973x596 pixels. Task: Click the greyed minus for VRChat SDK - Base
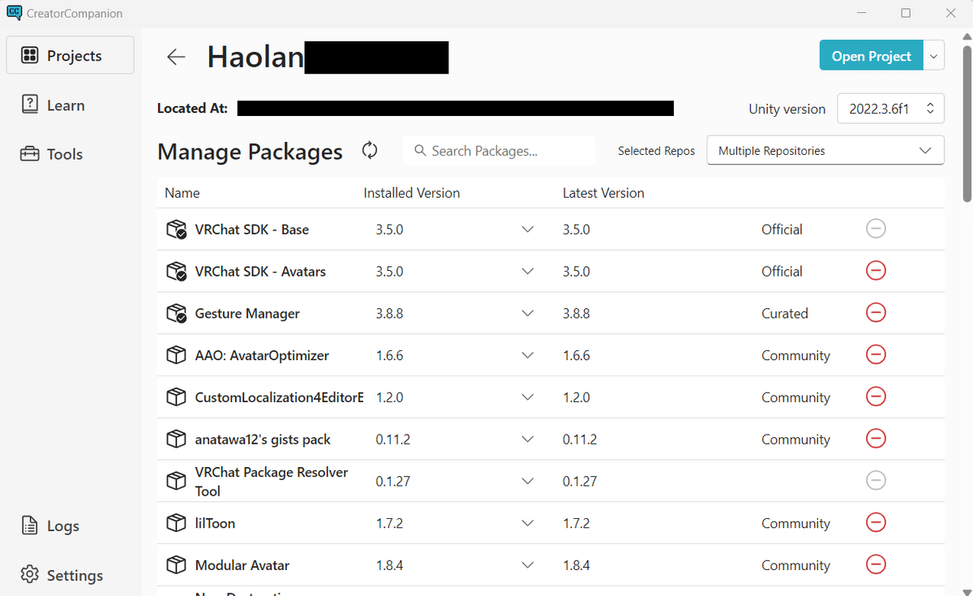tap(876, 229)
